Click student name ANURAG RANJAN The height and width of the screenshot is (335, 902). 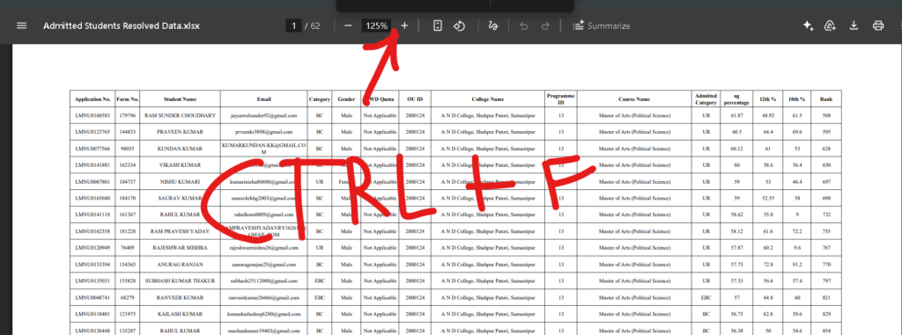point(180,265)
